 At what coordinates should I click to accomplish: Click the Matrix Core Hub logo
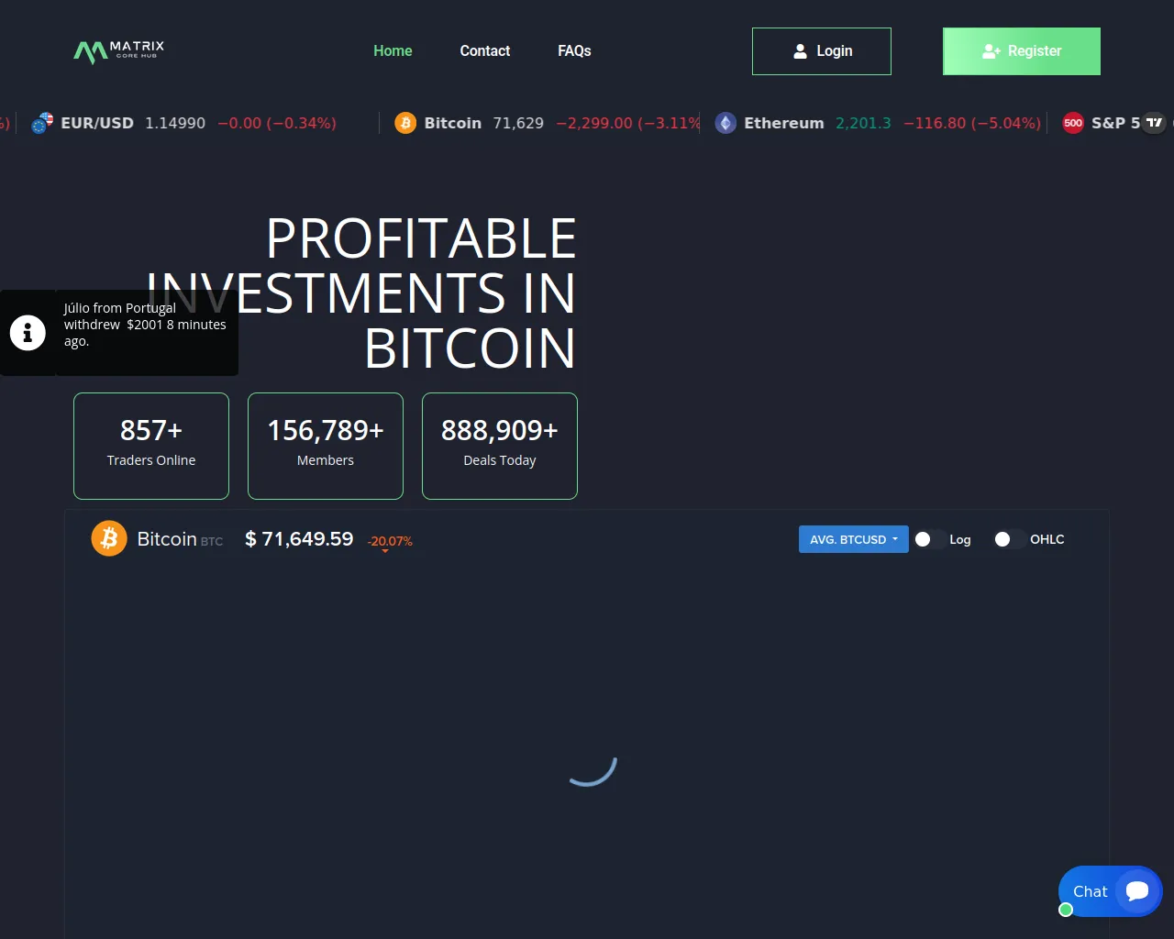[x=118, y=51]
